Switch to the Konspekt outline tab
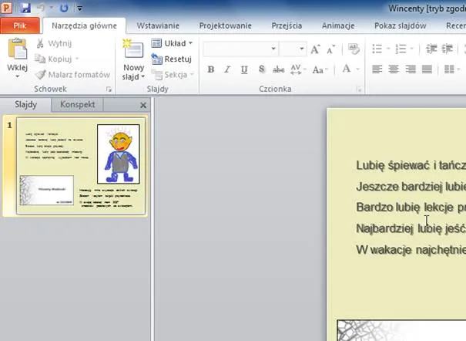Screen dimensions: 466x341 tap(77, 105)
